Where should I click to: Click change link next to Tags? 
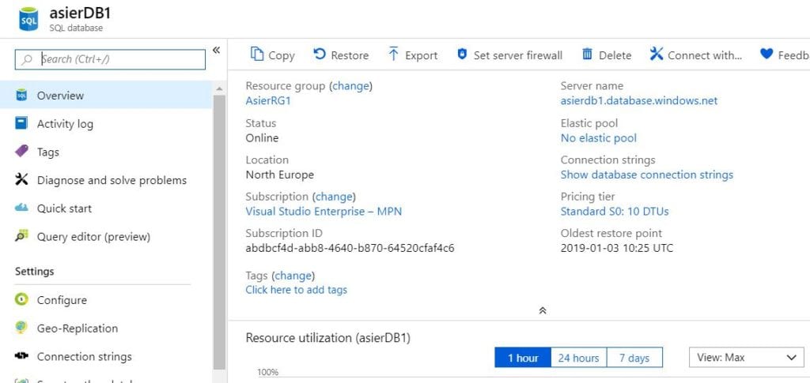[293, 276]
